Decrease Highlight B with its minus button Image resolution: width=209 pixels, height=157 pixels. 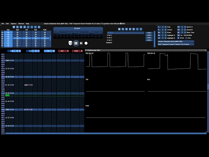pyautogui.click(x=163, y=38)
